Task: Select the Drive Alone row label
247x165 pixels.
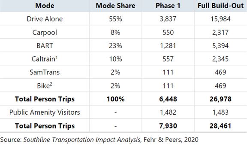Action: [x=45, y=19]
